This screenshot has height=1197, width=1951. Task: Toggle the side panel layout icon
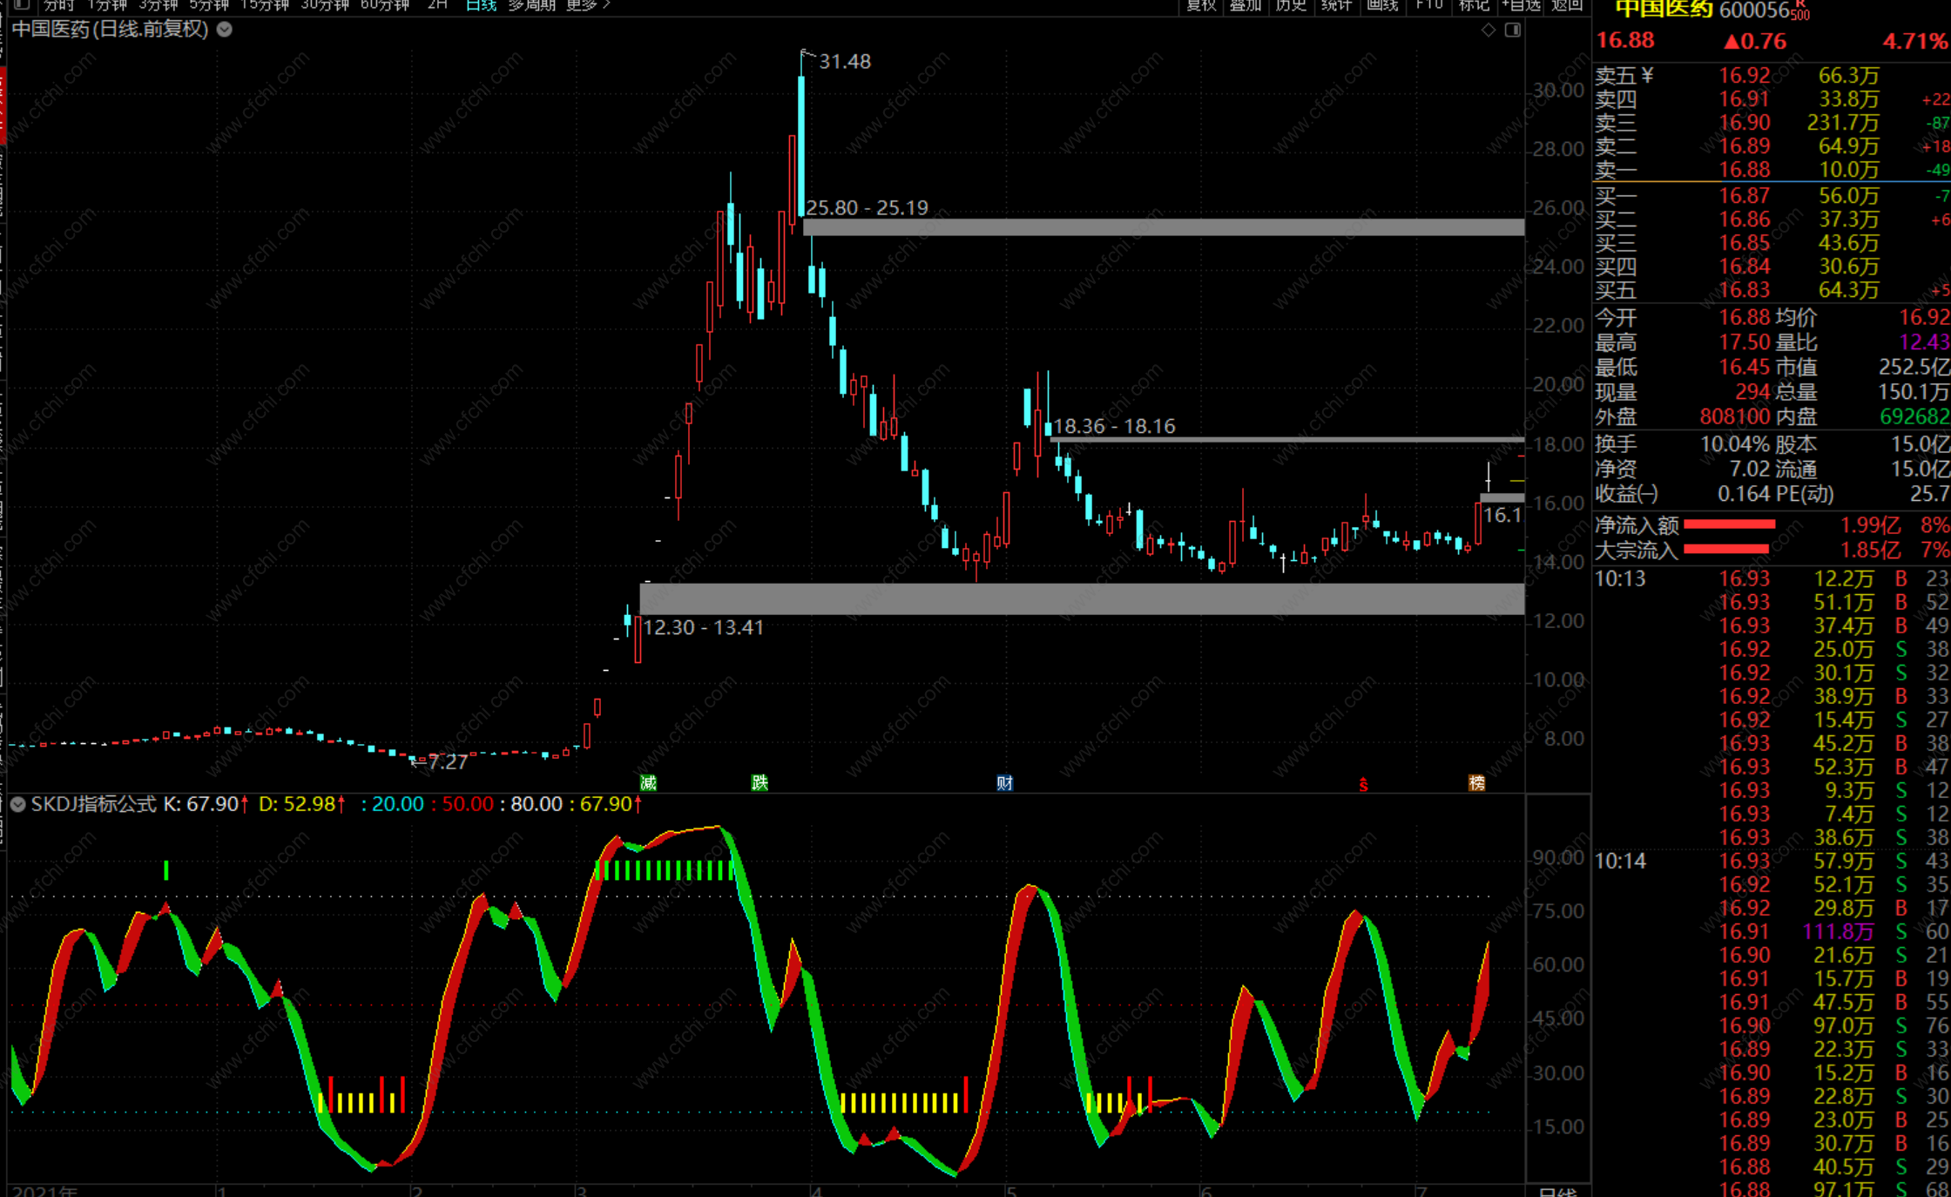click(x=1513, y=30)
